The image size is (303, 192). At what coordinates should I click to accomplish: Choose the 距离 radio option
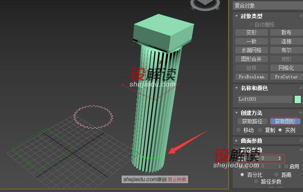click(x=276, y=174)
